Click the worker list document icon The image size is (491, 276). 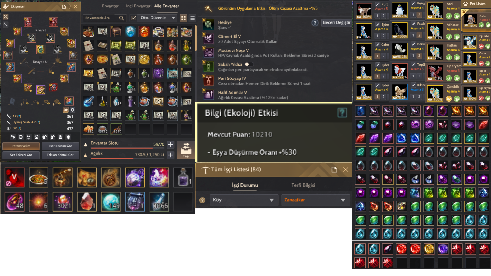coord(334,170)
